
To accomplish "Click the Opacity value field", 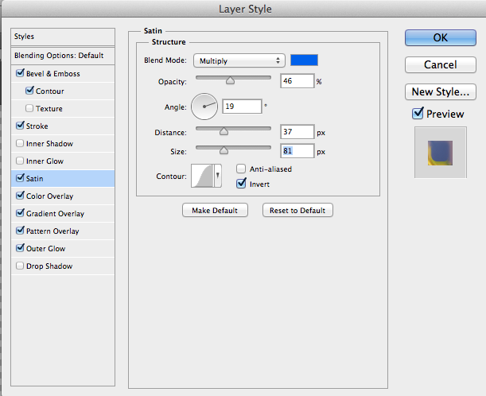I will pyautogui.click(x=297, y=81).
